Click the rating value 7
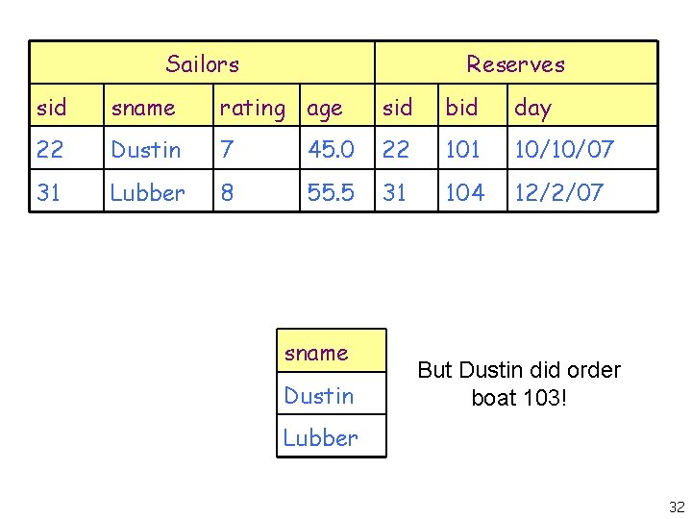 point(227,150)
